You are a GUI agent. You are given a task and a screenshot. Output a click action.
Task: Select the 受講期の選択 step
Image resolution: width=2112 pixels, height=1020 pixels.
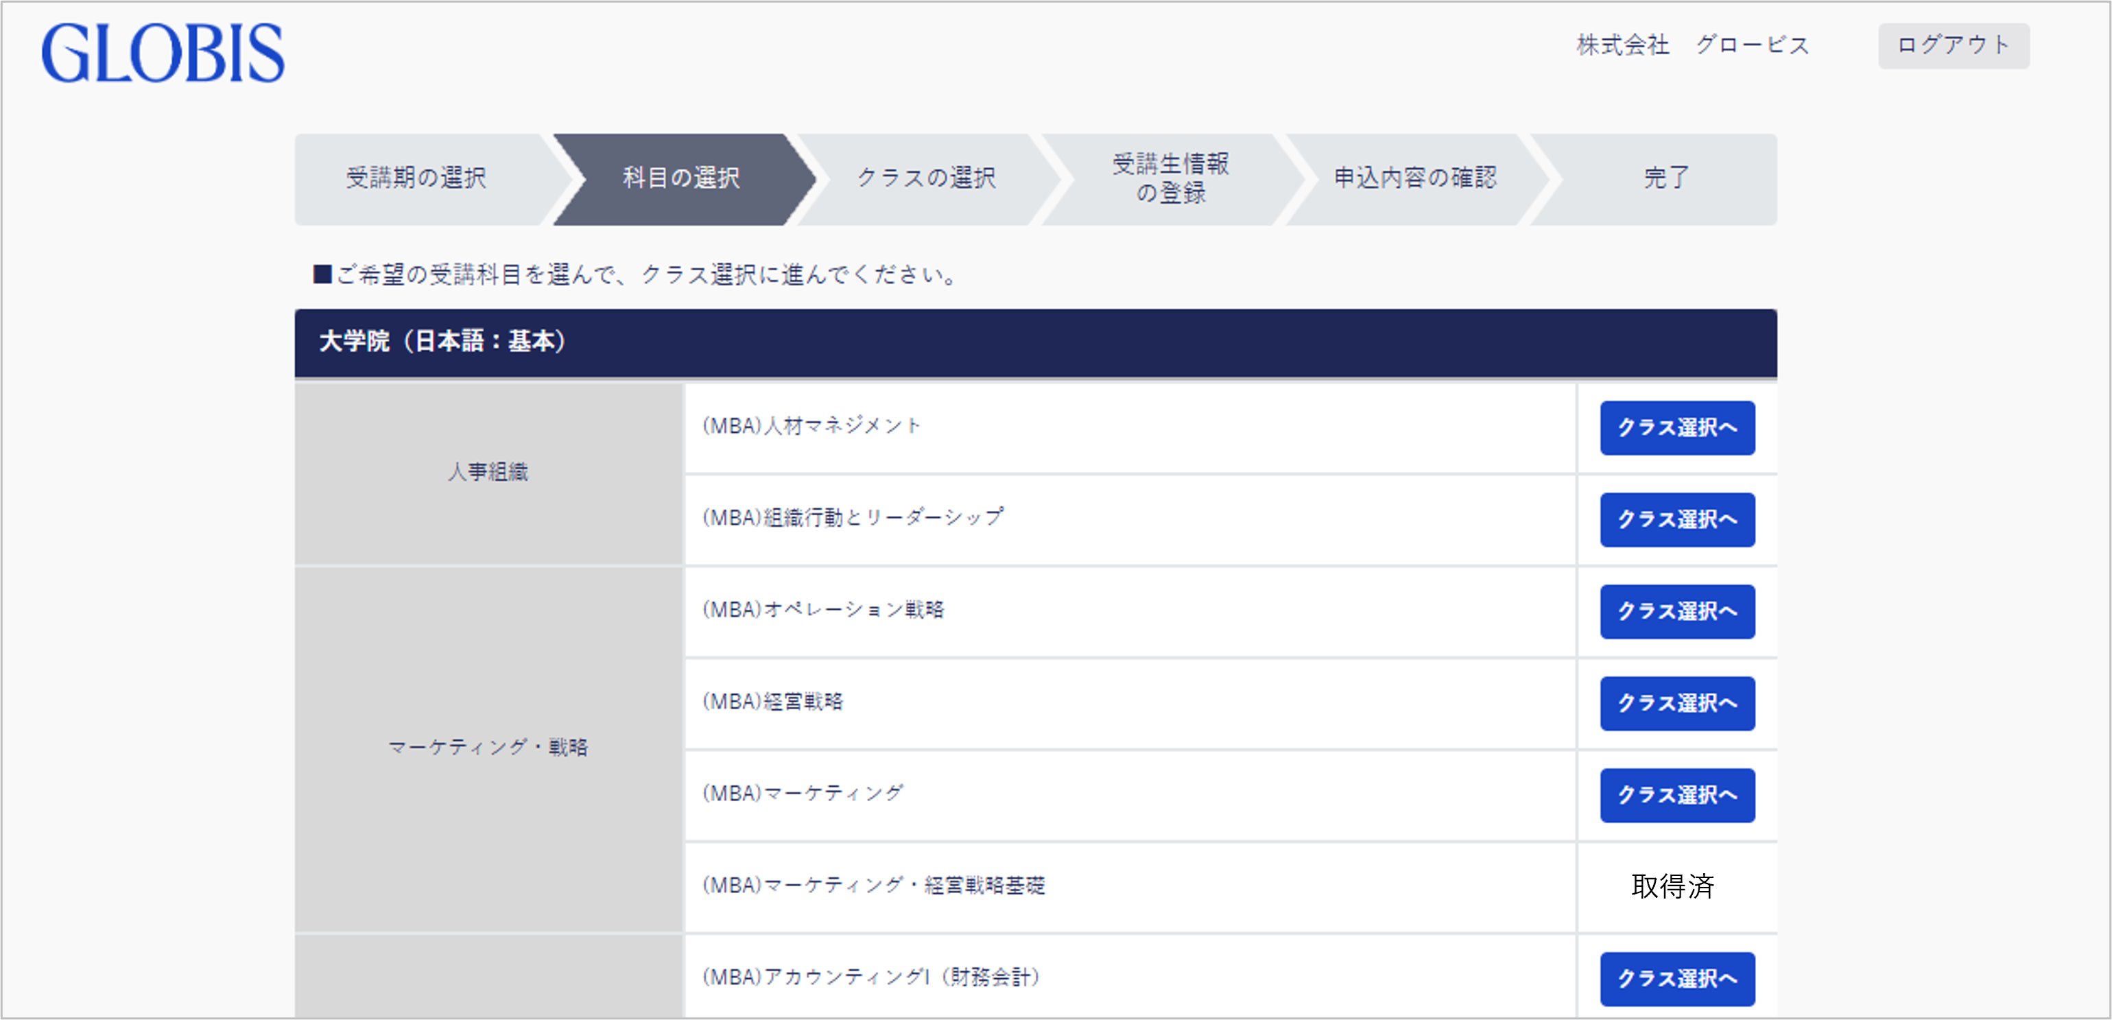coord(416,179)
